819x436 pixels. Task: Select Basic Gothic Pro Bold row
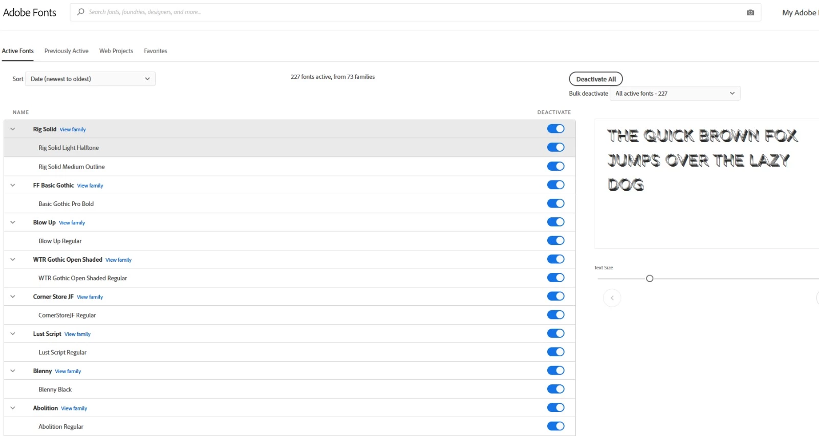tap(290, 203)
